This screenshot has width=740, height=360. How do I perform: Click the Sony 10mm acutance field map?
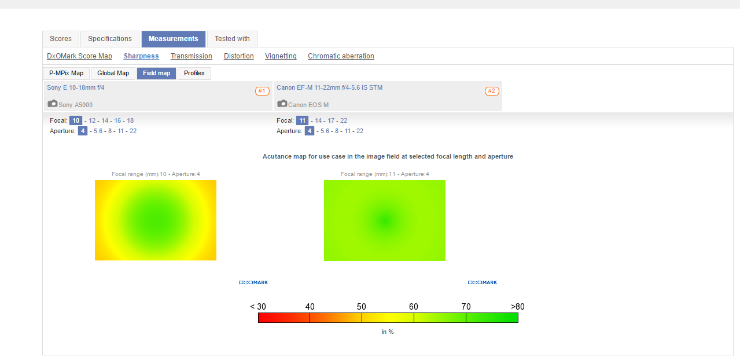(156, 220)
